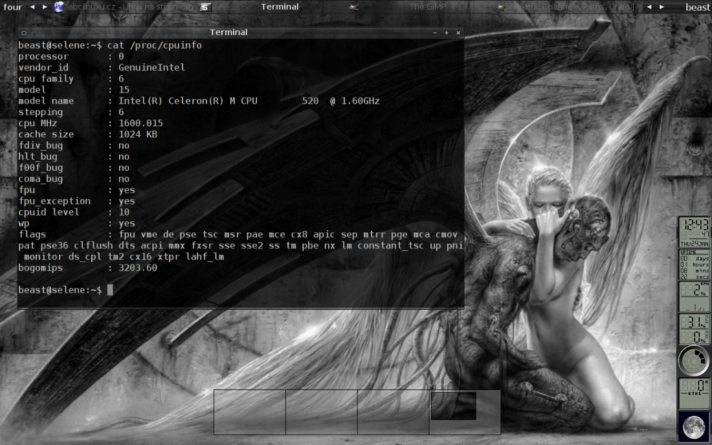Screen dimensions: 712x445
Task: Go to previous workspace using arrow beside 'four'
Action: pyautogui.click(x=32, y=7)
